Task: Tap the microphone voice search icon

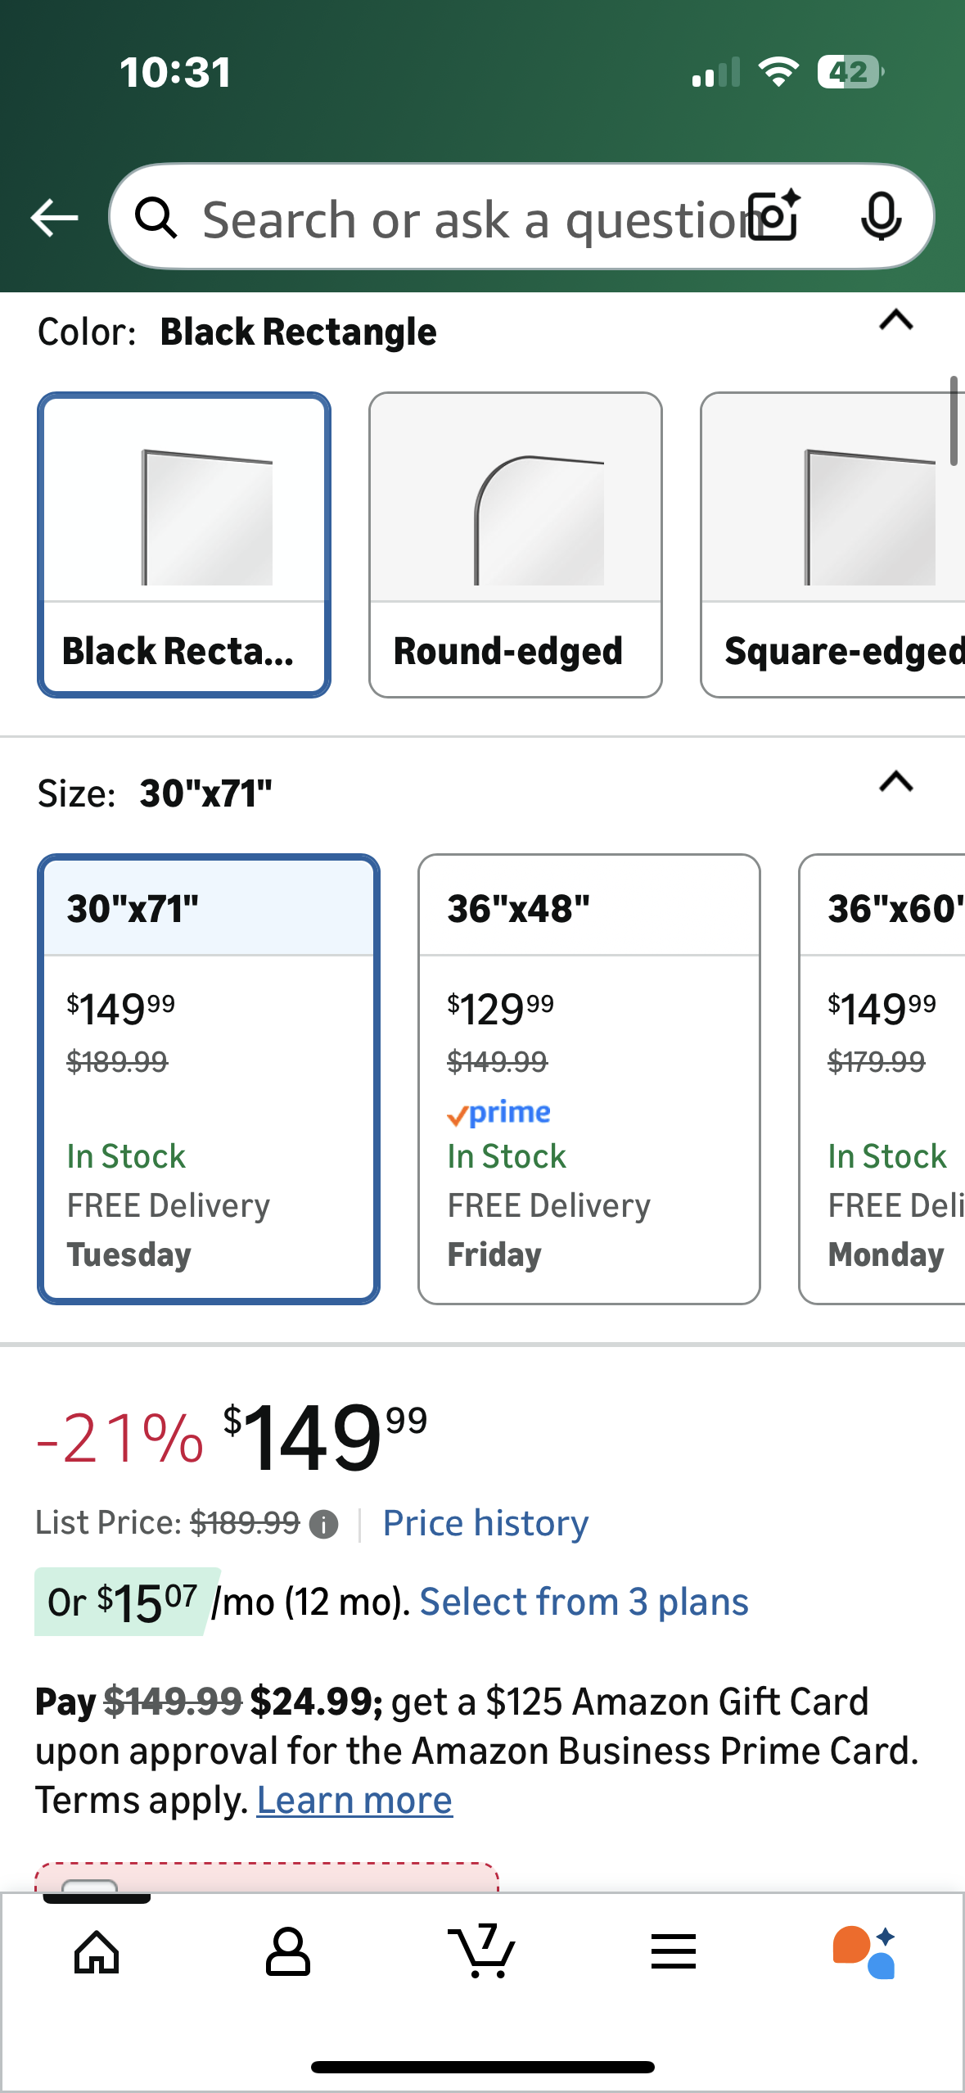Action: (x=881, y=217)
